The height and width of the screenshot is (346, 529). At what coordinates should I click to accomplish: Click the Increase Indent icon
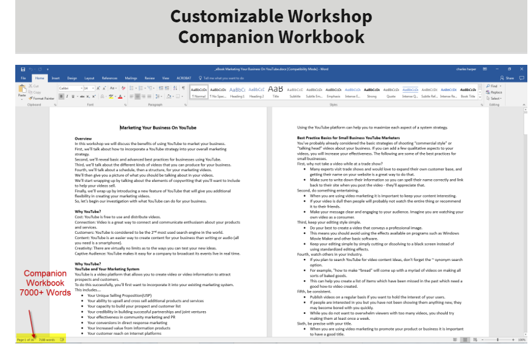coord(167,88)
